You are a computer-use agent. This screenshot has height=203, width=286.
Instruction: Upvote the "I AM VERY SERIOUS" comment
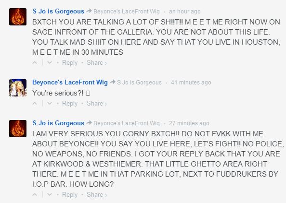click(35, 195)
